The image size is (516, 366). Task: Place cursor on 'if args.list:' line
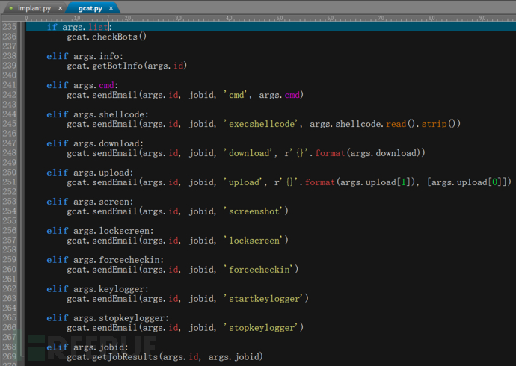tap(79, 27)
